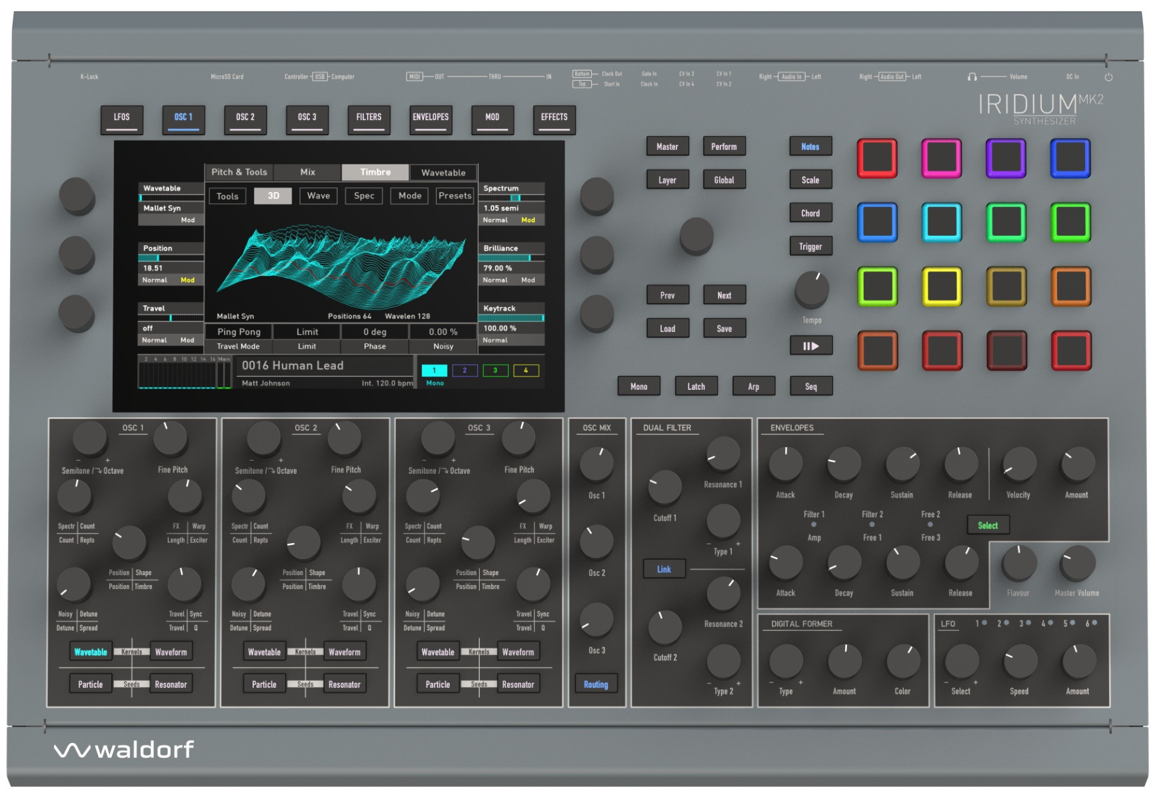Click the Brilliance slider bar on the display
1155x797 pixels.
click(511, 258)
